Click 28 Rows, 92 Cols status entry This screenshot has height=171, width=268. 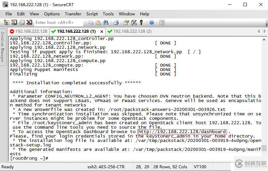[x=170, y=167]
